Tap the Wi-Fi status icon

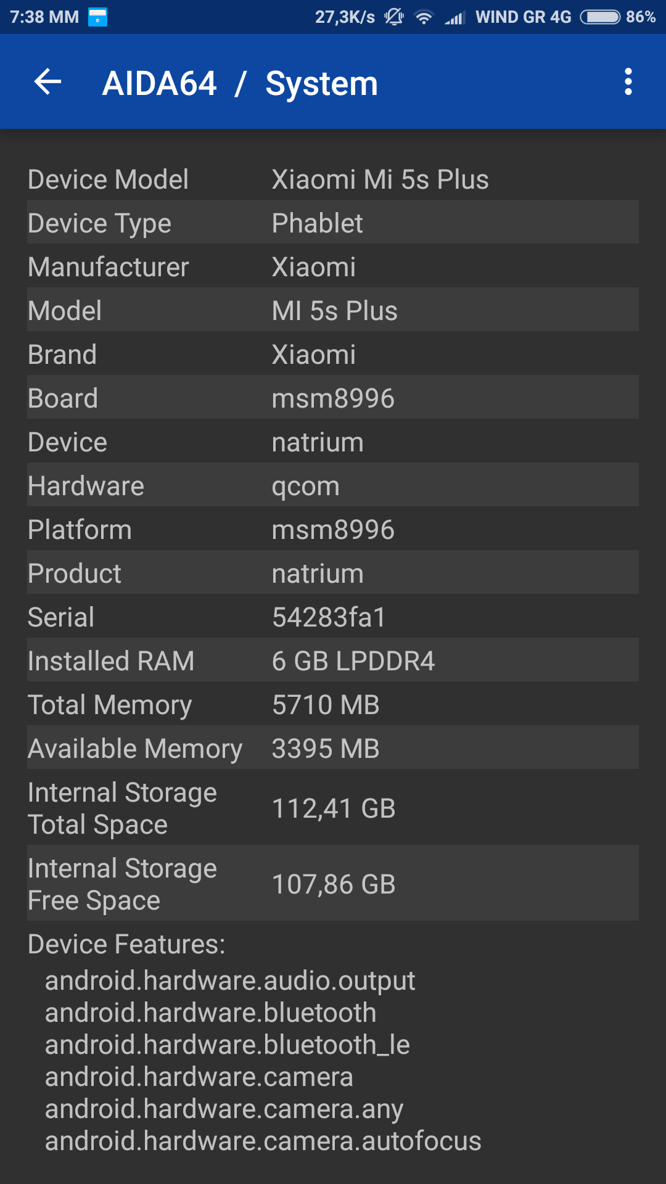click(424, 17)
